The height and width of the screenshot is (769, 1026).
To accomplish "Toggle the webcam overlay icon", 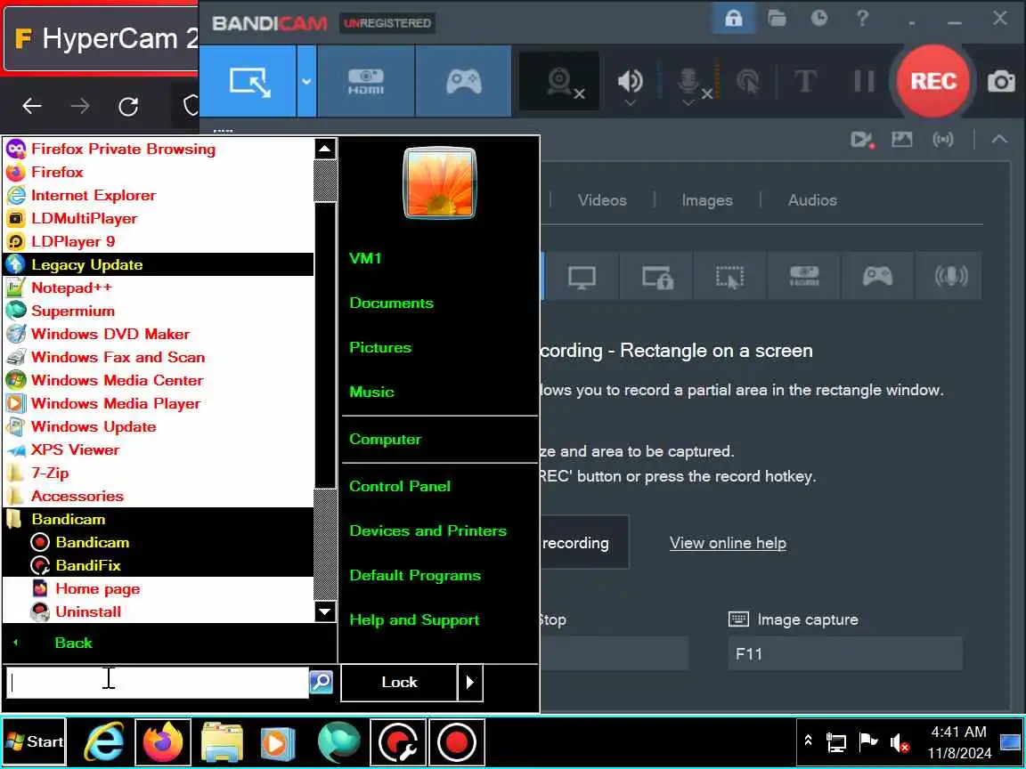I will [x=559, y=82].
